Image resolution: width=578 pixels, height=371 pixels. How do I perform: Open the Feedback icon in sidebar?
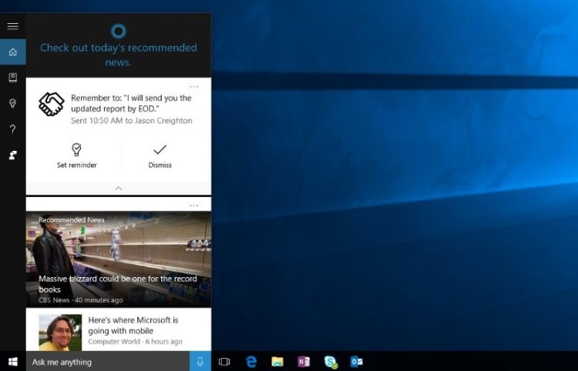click(x=13, y=155)
